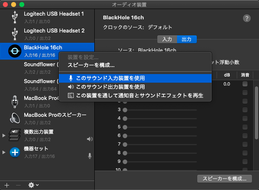Toggle mute checkbox for channel 5
Screen dimensions: 259x190
coord(245,127)
